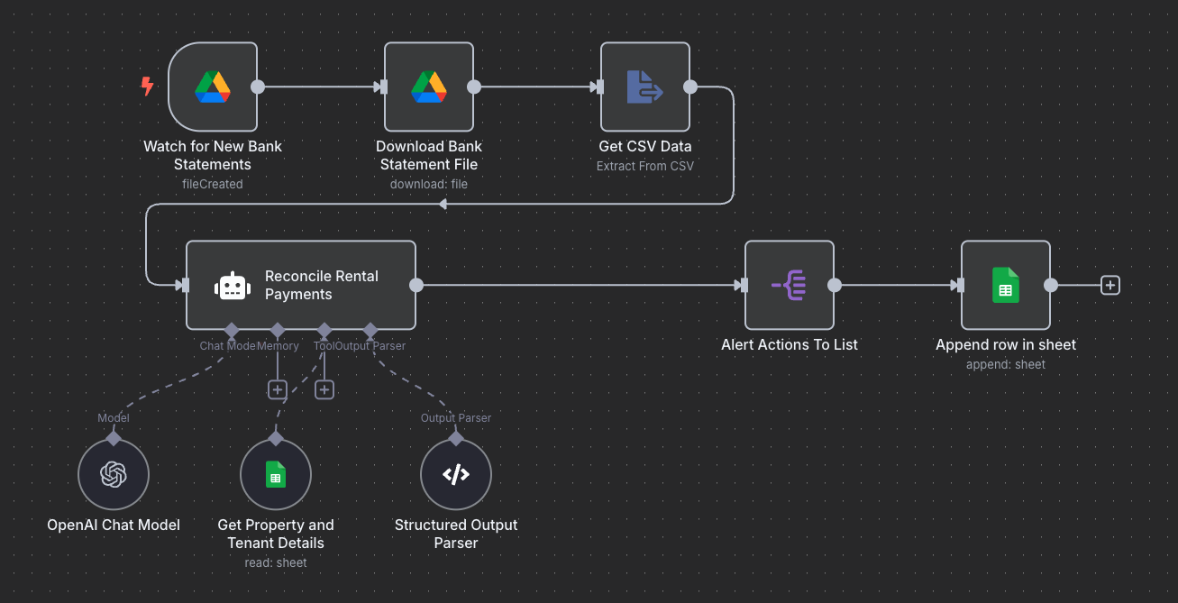1178x603 pixels.
Task: Click output connector of Download Bank Statement File
Action: click(473, 87)
